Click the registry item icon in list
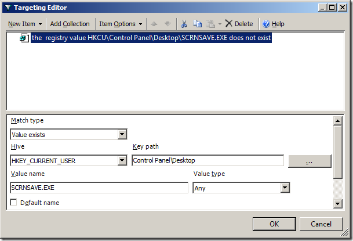The width and height of the screenshot is (353, 241). coord(25,38)
